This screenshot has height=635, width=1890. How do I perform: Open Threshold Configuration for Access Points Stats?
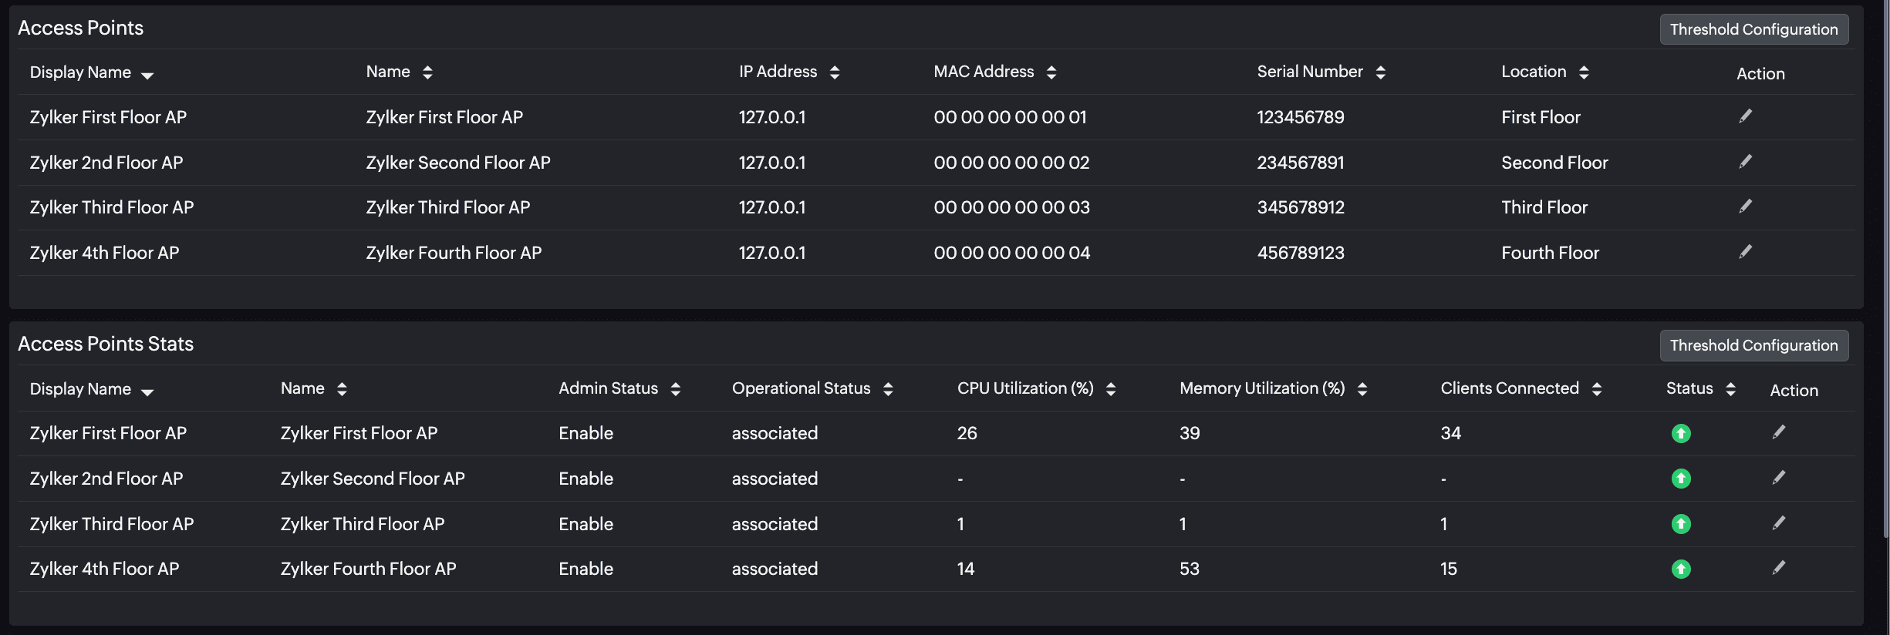click(1753, 345)
